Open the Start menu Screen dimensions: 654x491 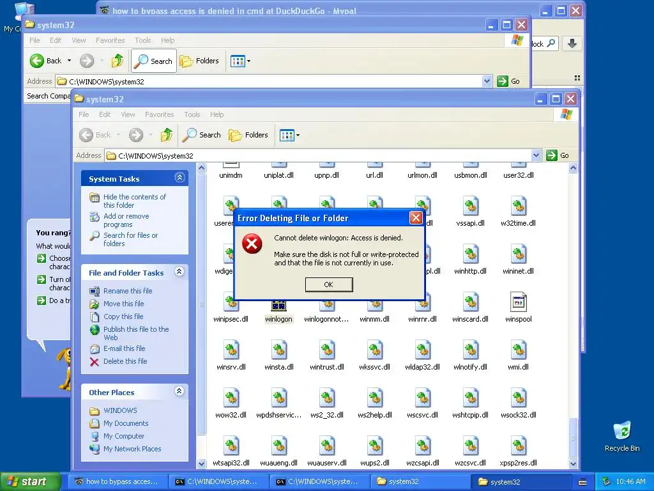coord(31,481)
